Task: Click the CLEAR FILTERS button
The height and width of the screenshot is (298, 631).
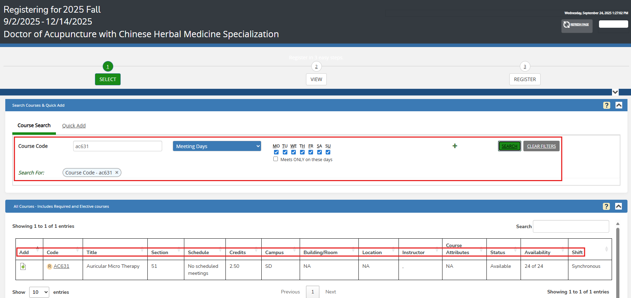Action: pos(541,146)
